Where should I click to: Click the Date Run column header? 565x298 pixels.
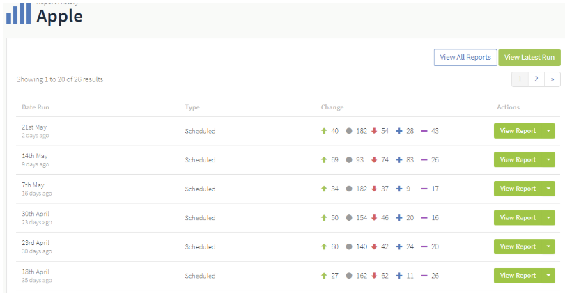coord(36,107)
